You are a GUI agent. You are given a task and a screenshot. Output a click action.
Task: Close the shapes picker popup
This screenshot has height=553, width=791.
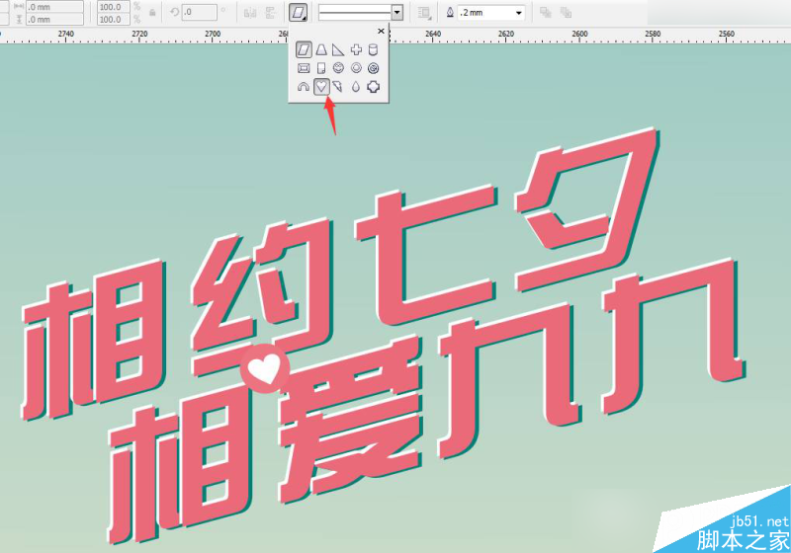coord(381,32)
